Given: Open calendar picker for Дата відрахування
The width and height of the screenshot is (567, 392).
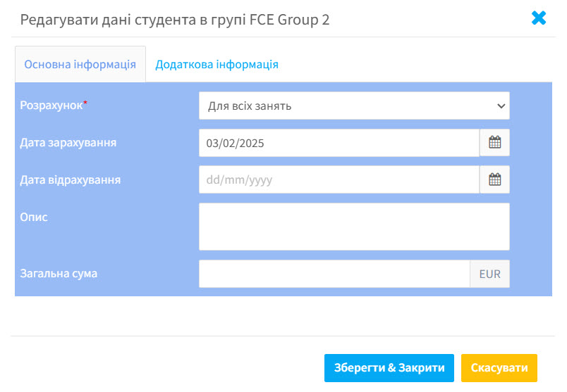Looking at the screenshot, I should pyautogui.click(x=494, y=179).
